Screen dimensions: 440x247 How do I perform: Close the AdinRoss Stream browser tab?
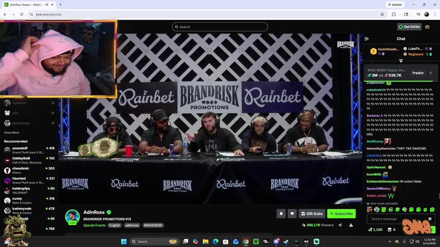[x=52, y=5]
